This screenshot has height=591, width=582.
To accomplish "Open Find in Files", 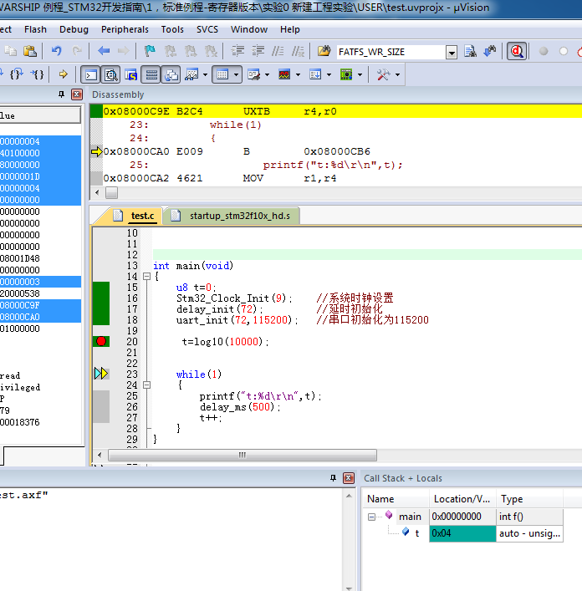I will click(324, 51).
